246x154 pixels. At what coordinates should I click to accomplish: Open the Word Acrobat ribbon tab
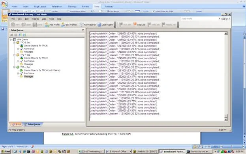(109, 7)
